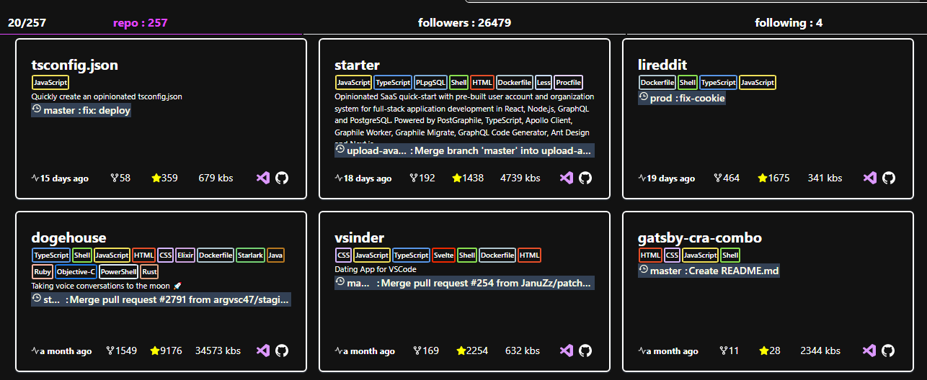Click GitHub icon on lireddit card
This screenshot has height=380, width=927.
click(x=889, y=178)
